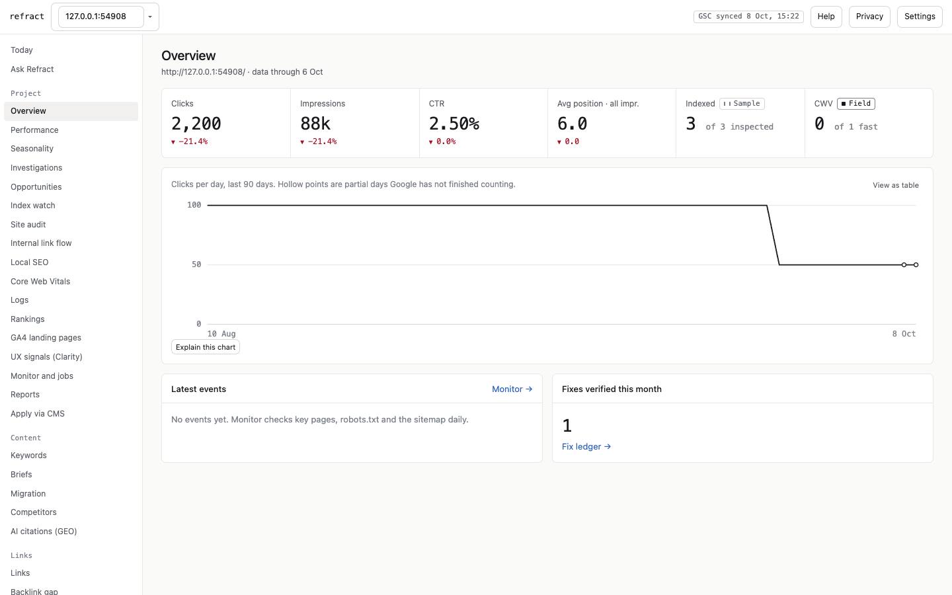Click the Sample badge beside Indexed
This screenshot has height=595, width=952.
point(742,104)
